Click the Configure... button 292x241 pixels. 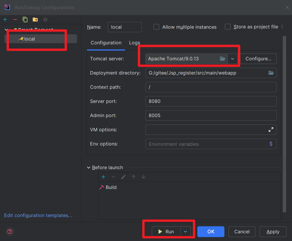pos(258,59)
